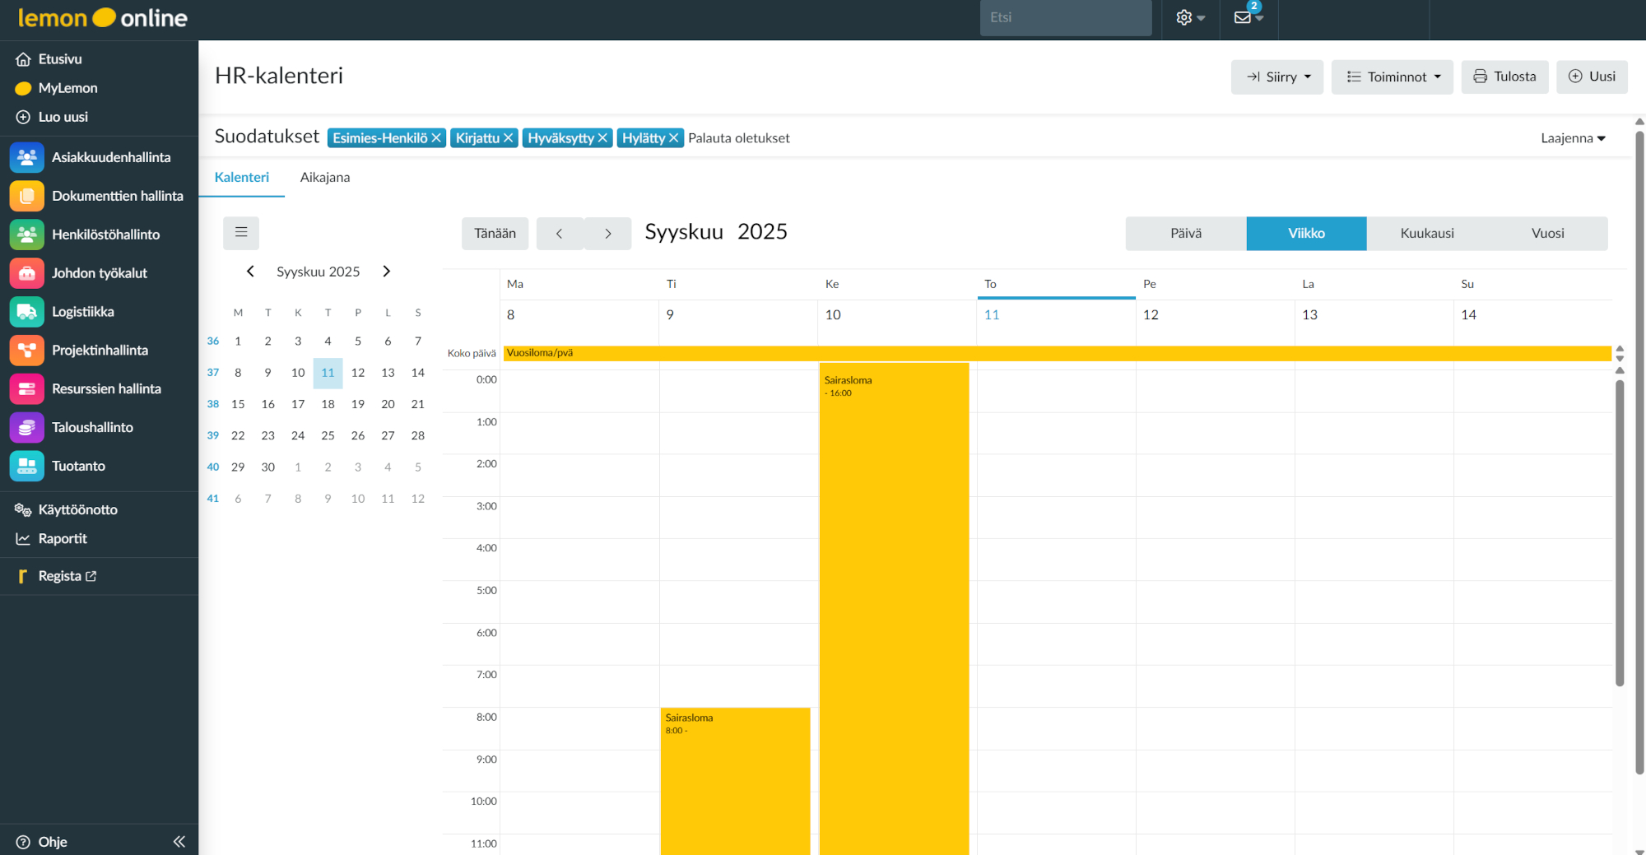Screen dimensions: 1646x855
Task: Open the Siirry dropdown
Action: pyautogui.click(x=1276, y=77)
